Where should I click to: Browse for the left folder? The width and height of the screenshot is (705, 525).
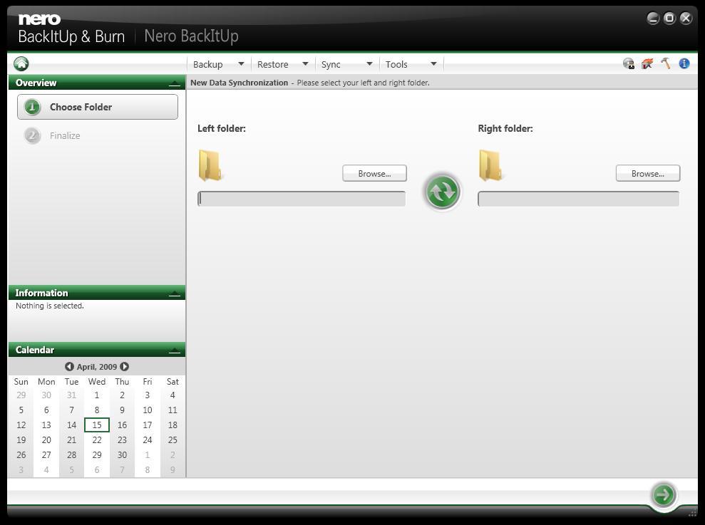click(374, 174)
